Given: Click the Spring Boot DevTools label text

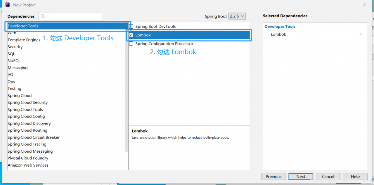Looking at the screenshot, I should 155,26.
